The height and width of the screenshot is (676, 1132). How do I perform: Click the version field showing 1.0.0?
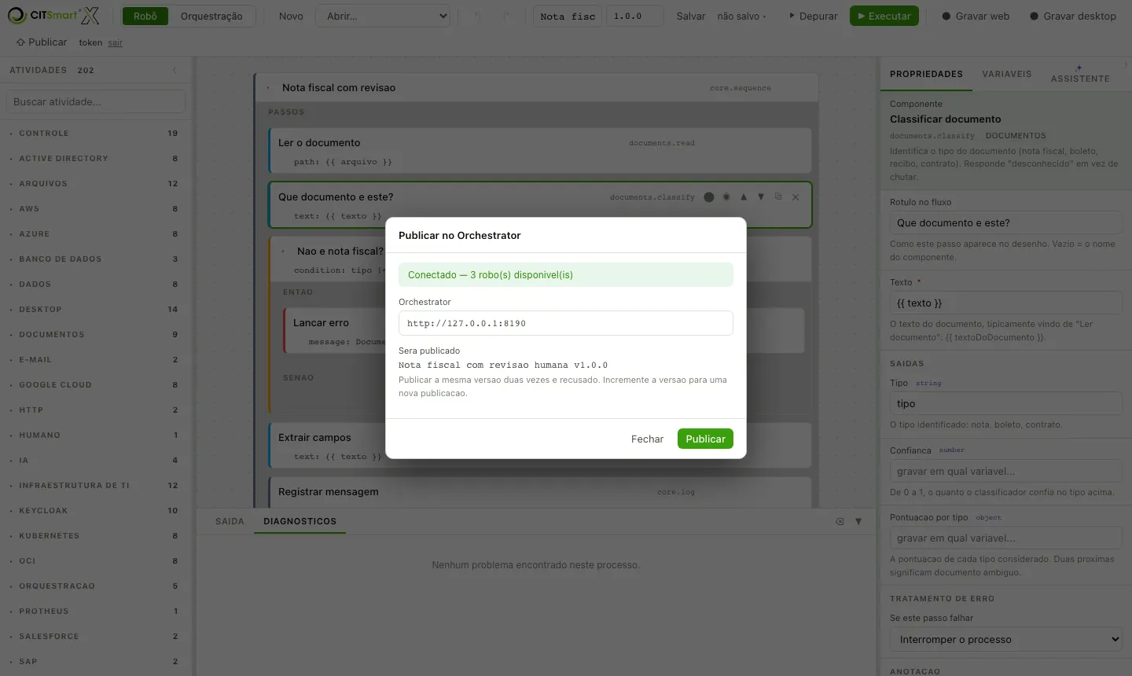635,16
